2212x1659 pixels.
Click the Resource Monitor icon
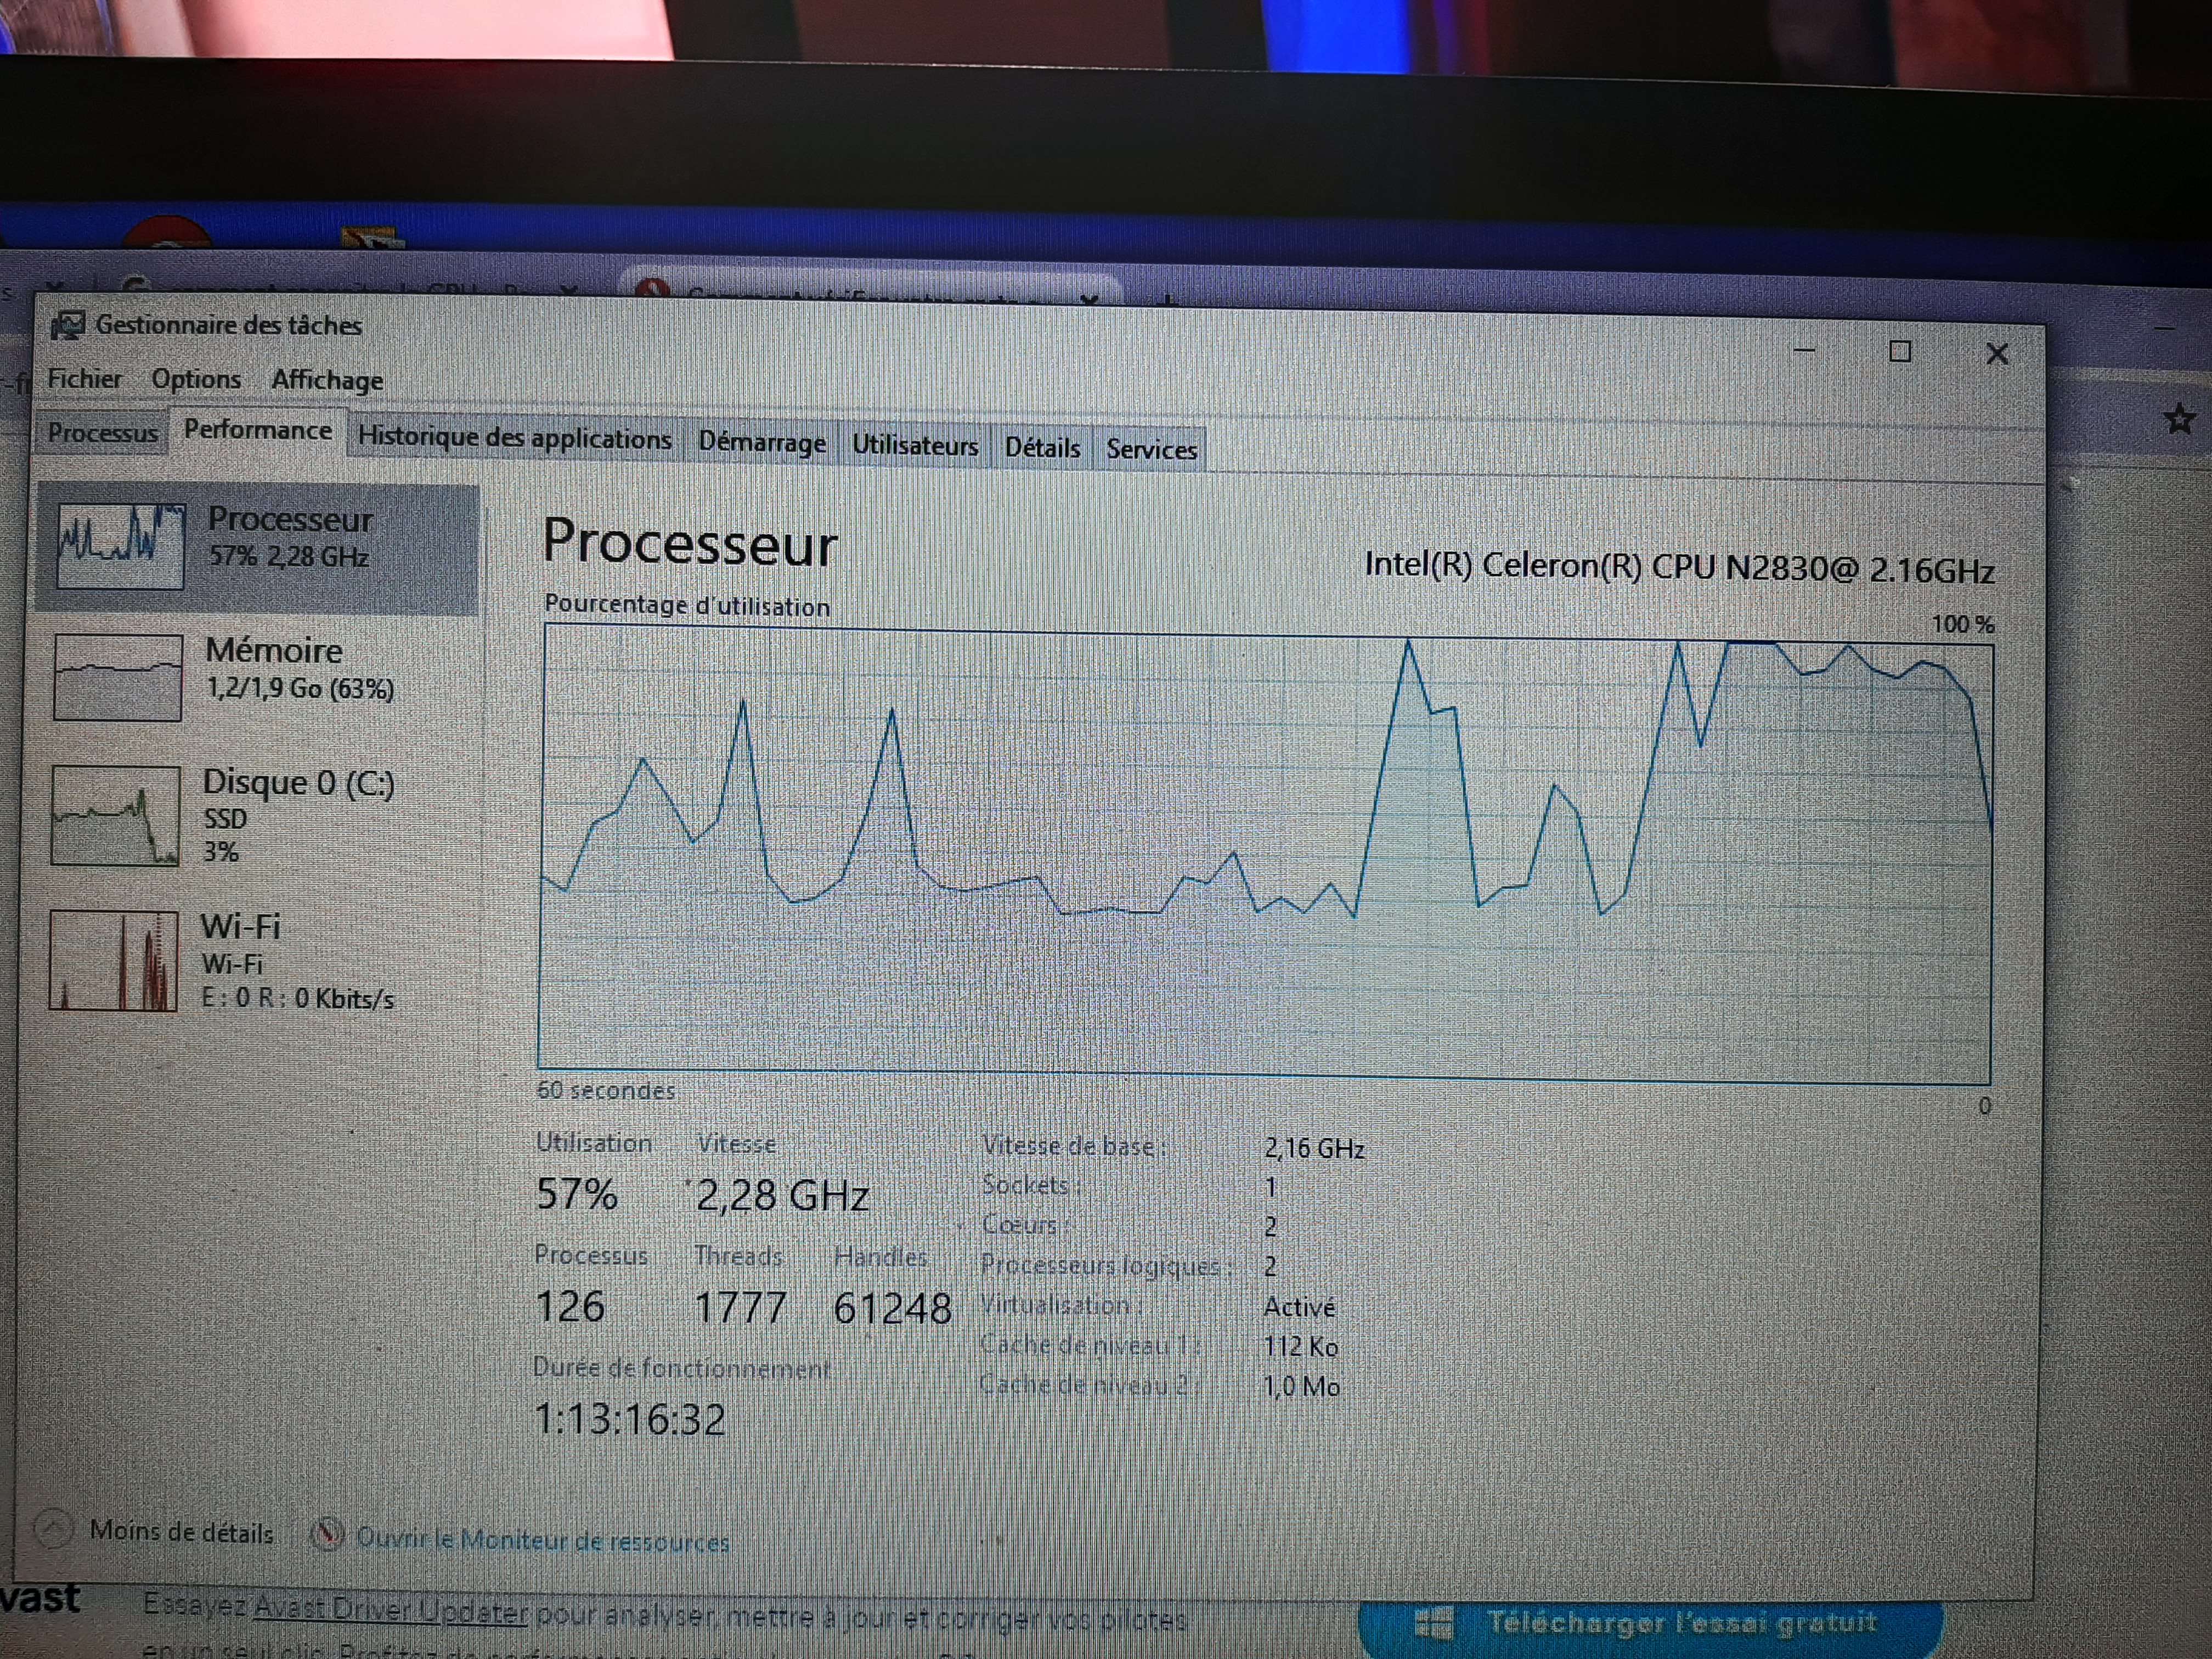tap(327, 1533)
